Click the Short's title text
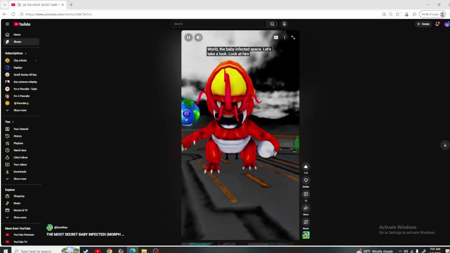Image resolution: width=450 pixels, height=253 pixels. (85, 234)
